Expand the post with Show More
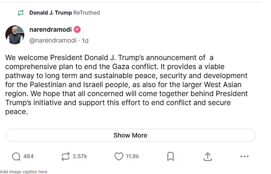The height and width of the screenshot is (174, 271). click(130, 135)
